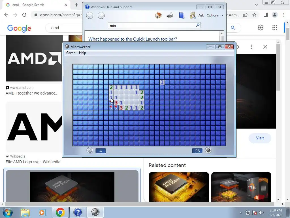Click the Windows Help and Support title icon
The image size is (290, 218).
click(87, 7)
